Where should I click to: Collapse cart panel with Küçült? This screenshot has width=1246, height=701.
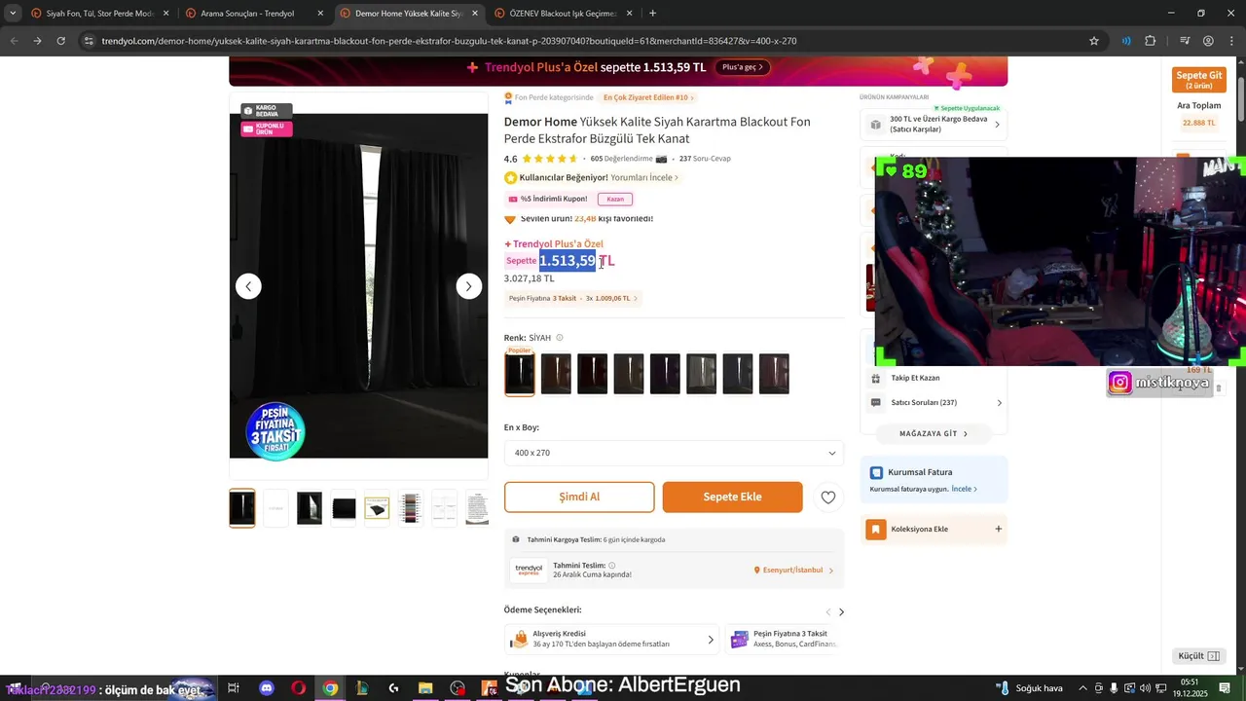click(x=1198, y=656)
